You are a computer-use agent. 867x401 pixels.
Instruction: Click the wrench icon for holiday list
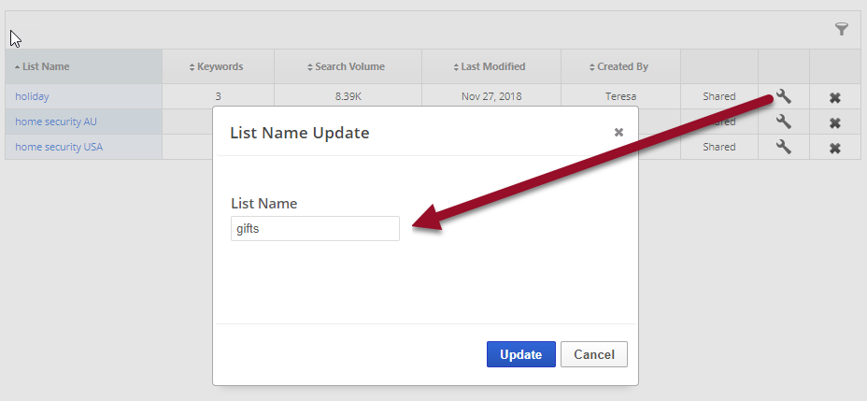(x=784, y=96)
